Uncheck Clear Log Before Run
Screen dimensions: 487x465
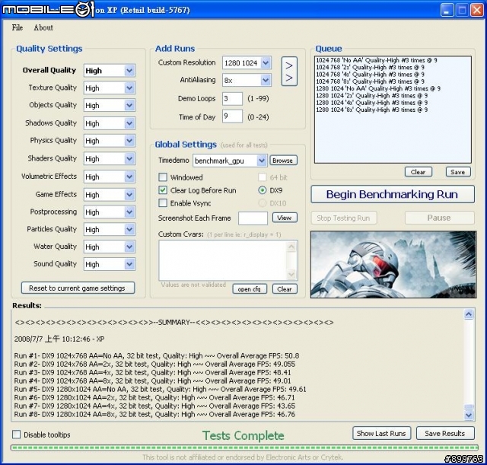[164, 190]
